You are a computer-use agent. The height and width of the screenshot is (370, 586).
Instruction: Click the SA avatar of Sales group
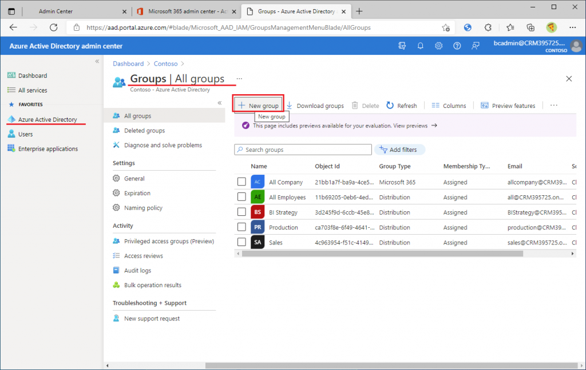pos(258,243)
